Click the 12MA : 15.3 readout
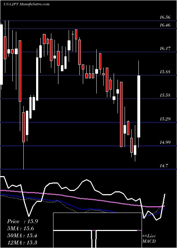 [x=22, y=242]
